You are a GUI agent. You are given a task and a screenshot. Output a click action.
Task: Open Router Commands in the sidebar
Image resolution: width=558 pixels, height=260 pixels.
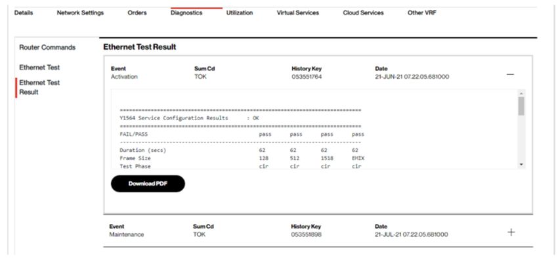[x=47, y=47]
